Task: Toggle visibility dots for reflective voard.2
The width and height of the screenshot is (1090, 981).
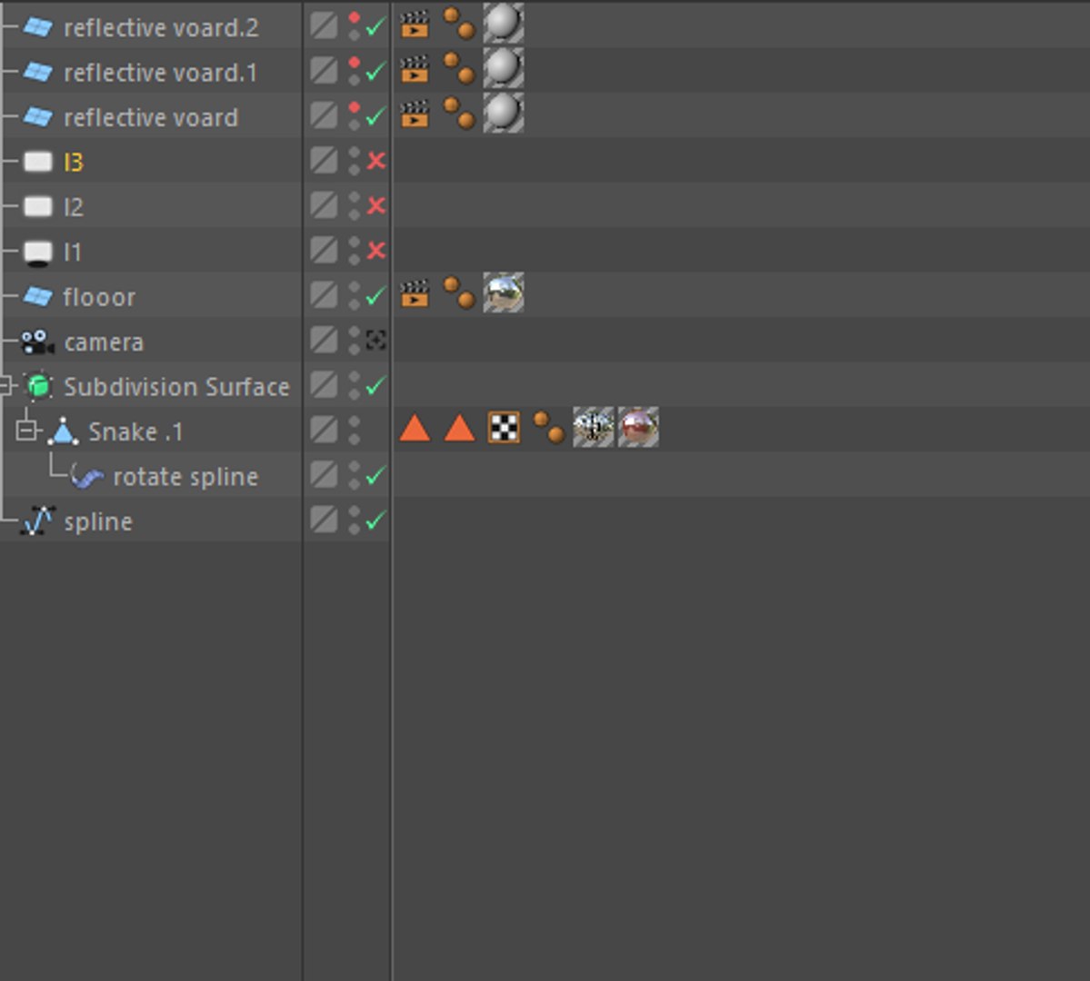Action: point(355,25)
